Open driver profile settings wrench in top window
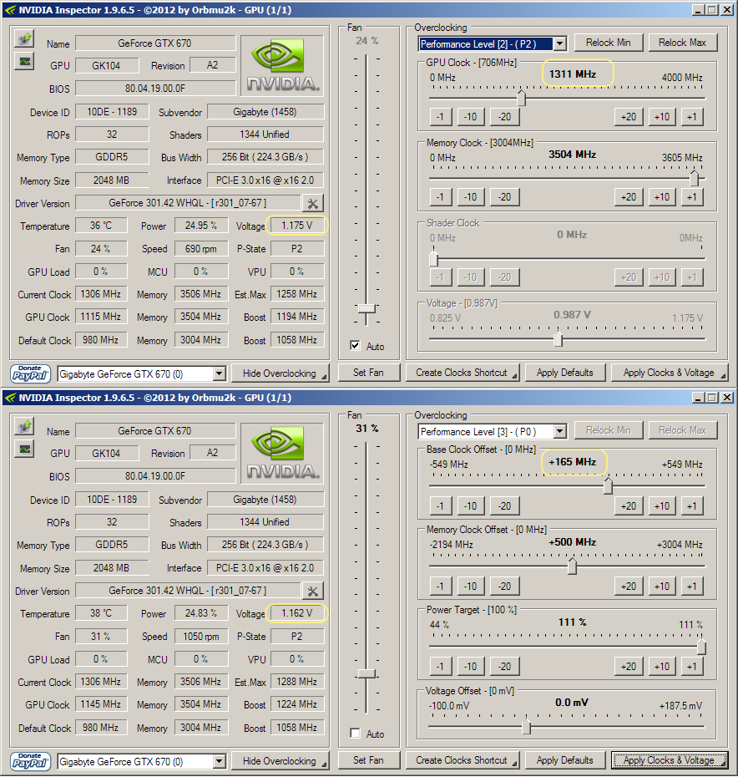 click(312, 203)
